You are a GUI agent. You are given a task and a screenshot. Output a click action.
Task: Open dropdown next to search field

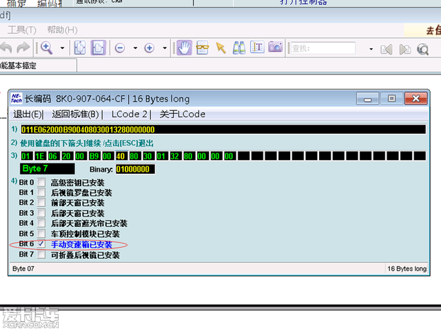point(371,48)
